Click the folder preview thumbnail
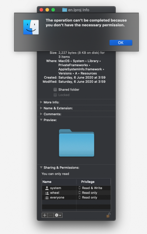Screen dimensions: 147x234 77,143
